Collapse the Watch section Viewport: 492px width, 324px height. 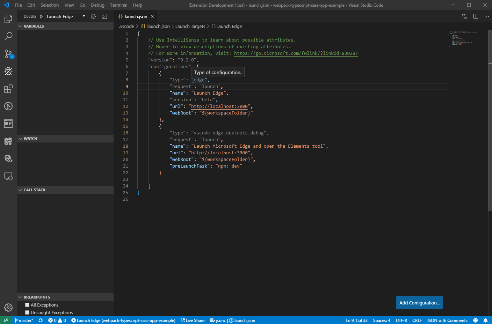[x=20, y=139]
